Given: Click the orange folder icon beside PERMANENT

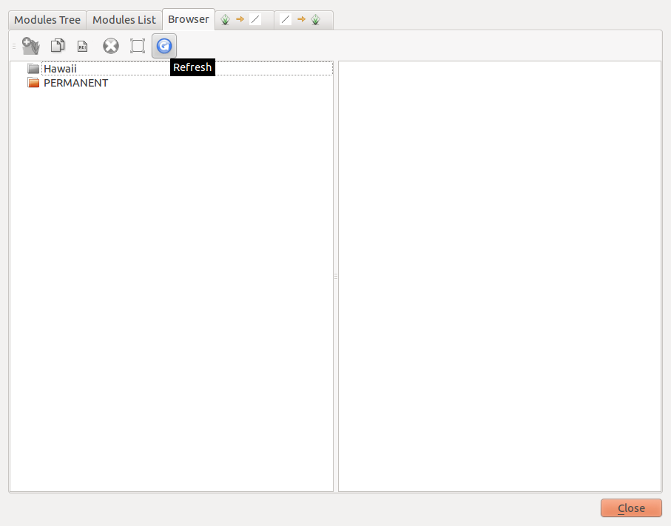Looking at the screenshot, I should tap(33, 83).
